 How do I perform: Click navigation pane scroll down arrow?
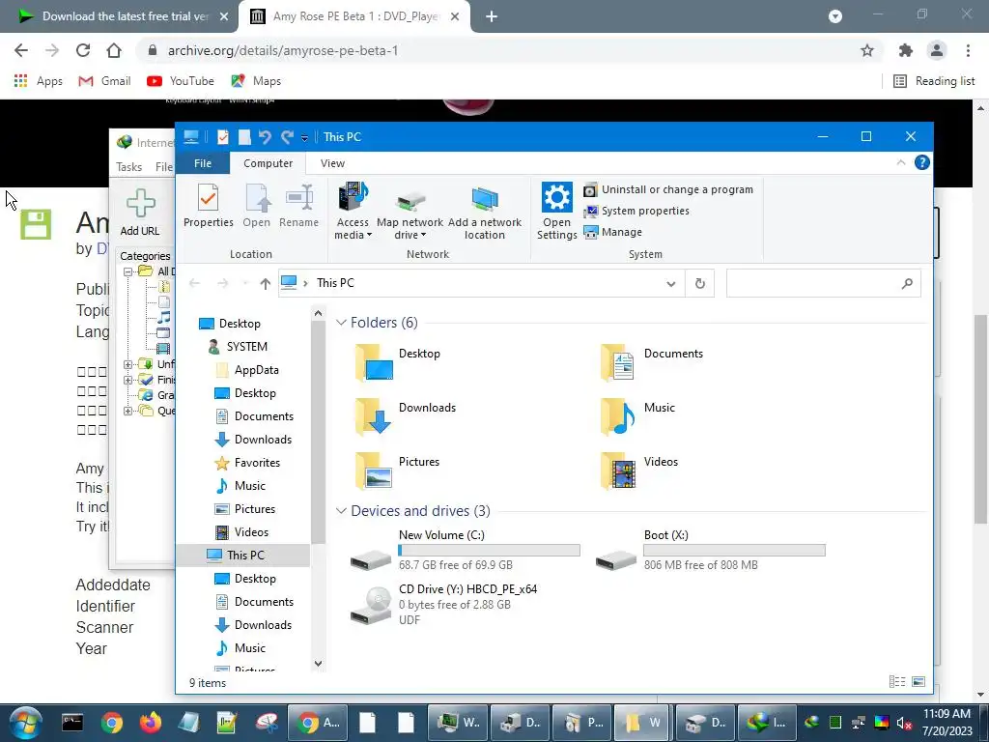[318, 663]
